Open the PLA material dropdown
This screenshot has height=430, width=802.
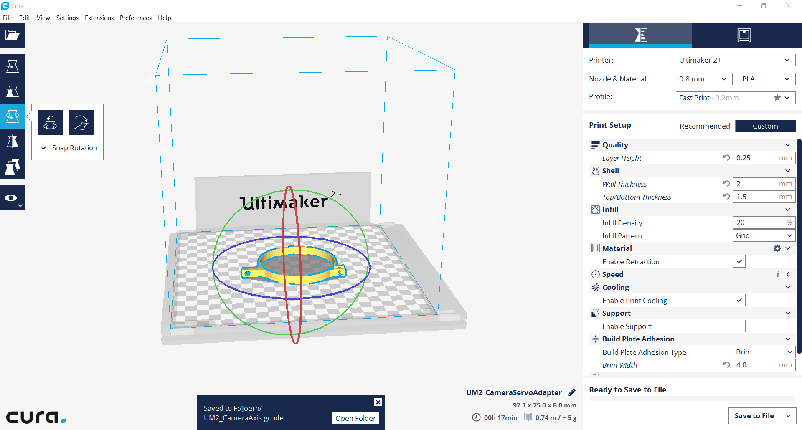[x=767, y=79]
